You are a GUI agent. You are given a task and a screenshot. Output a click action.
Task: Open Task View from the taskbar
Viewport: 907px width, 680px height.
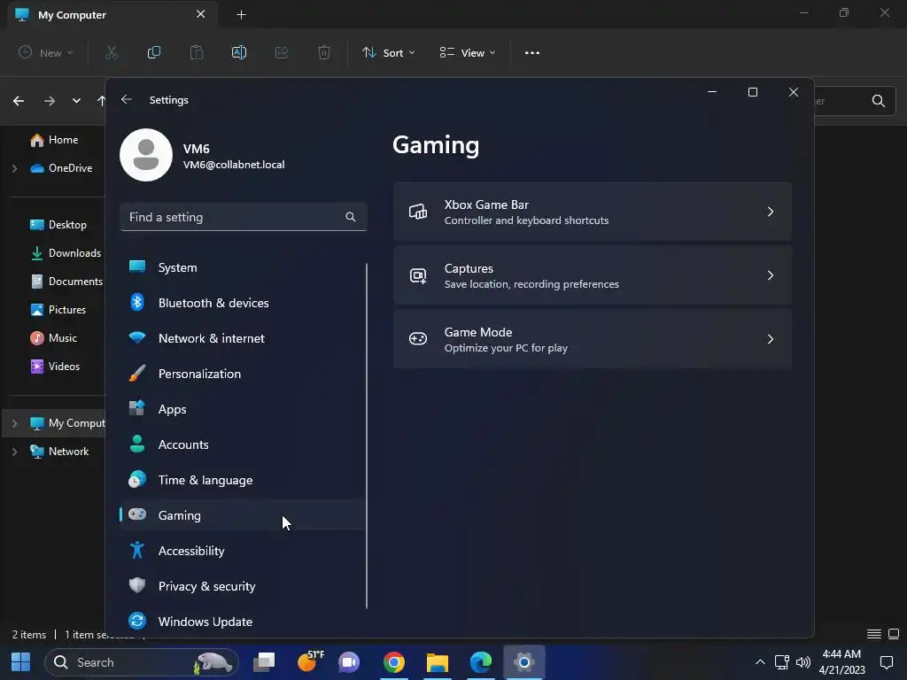tap(264, 662)
